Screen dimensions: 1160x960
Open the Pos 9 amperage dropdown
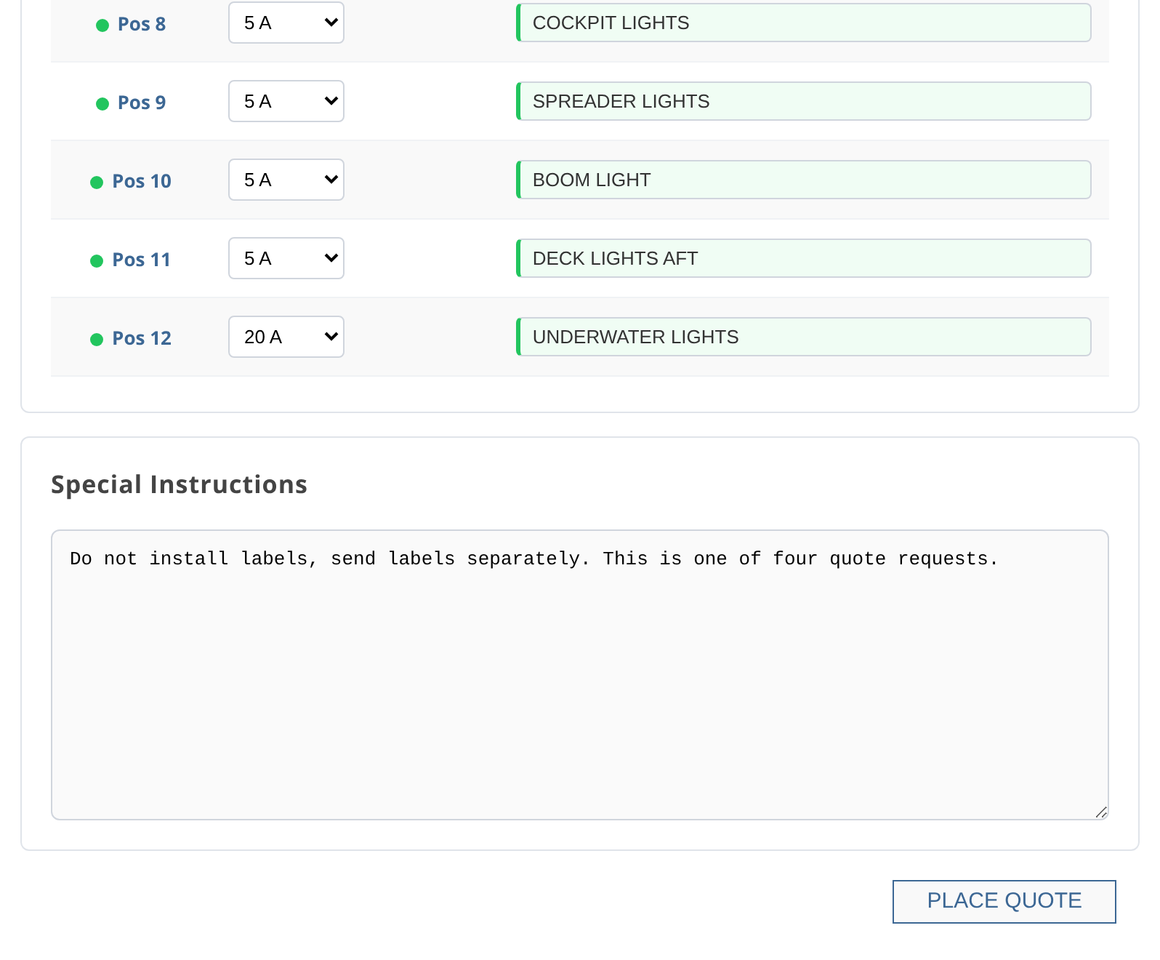click(286, 101)
